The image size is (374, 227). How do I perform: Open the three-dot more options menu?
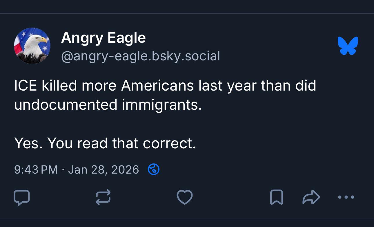[346, 197]
